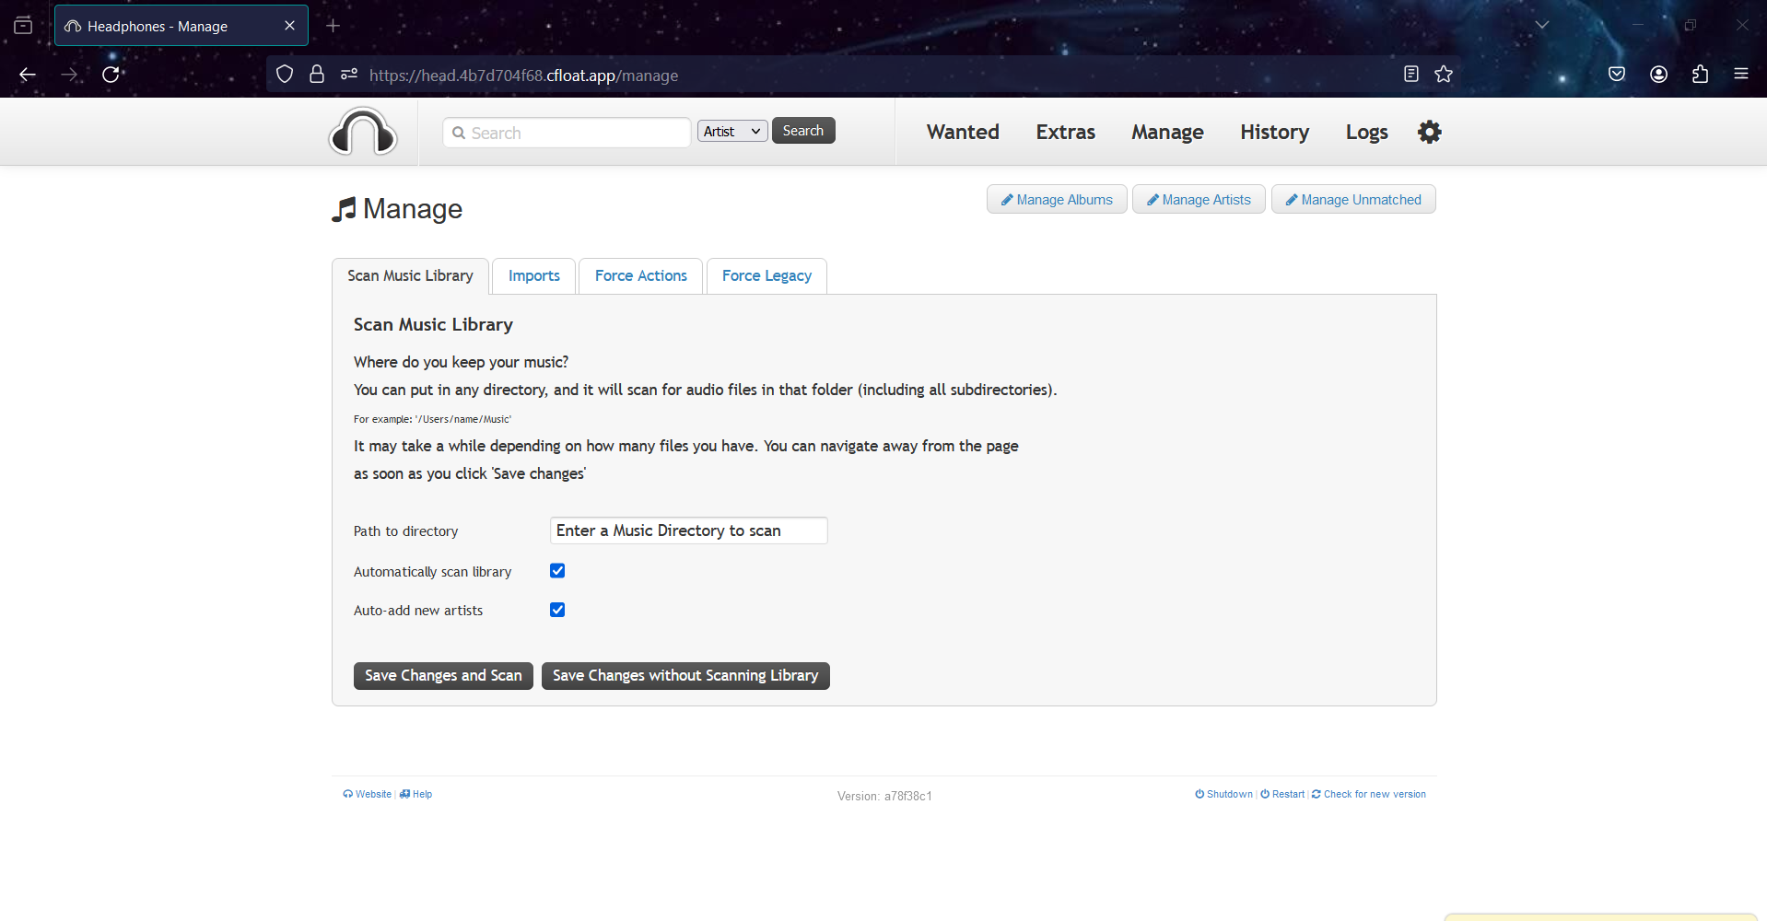Open the Artist search type dropdown
This screenshot has width=1767, height=921.
point(732,131)
